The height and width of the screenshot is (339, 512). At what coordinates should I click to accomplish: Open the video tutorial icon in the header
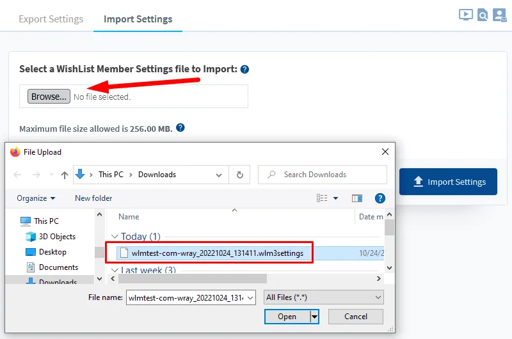466,15
